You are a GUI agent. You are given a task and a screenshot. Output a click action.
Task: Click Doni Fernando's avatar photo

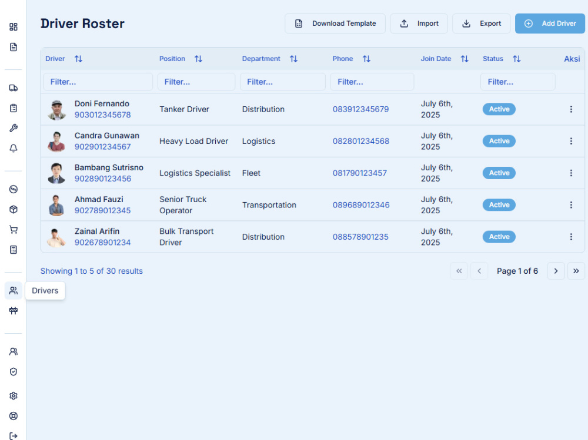[x=56, y=109]
